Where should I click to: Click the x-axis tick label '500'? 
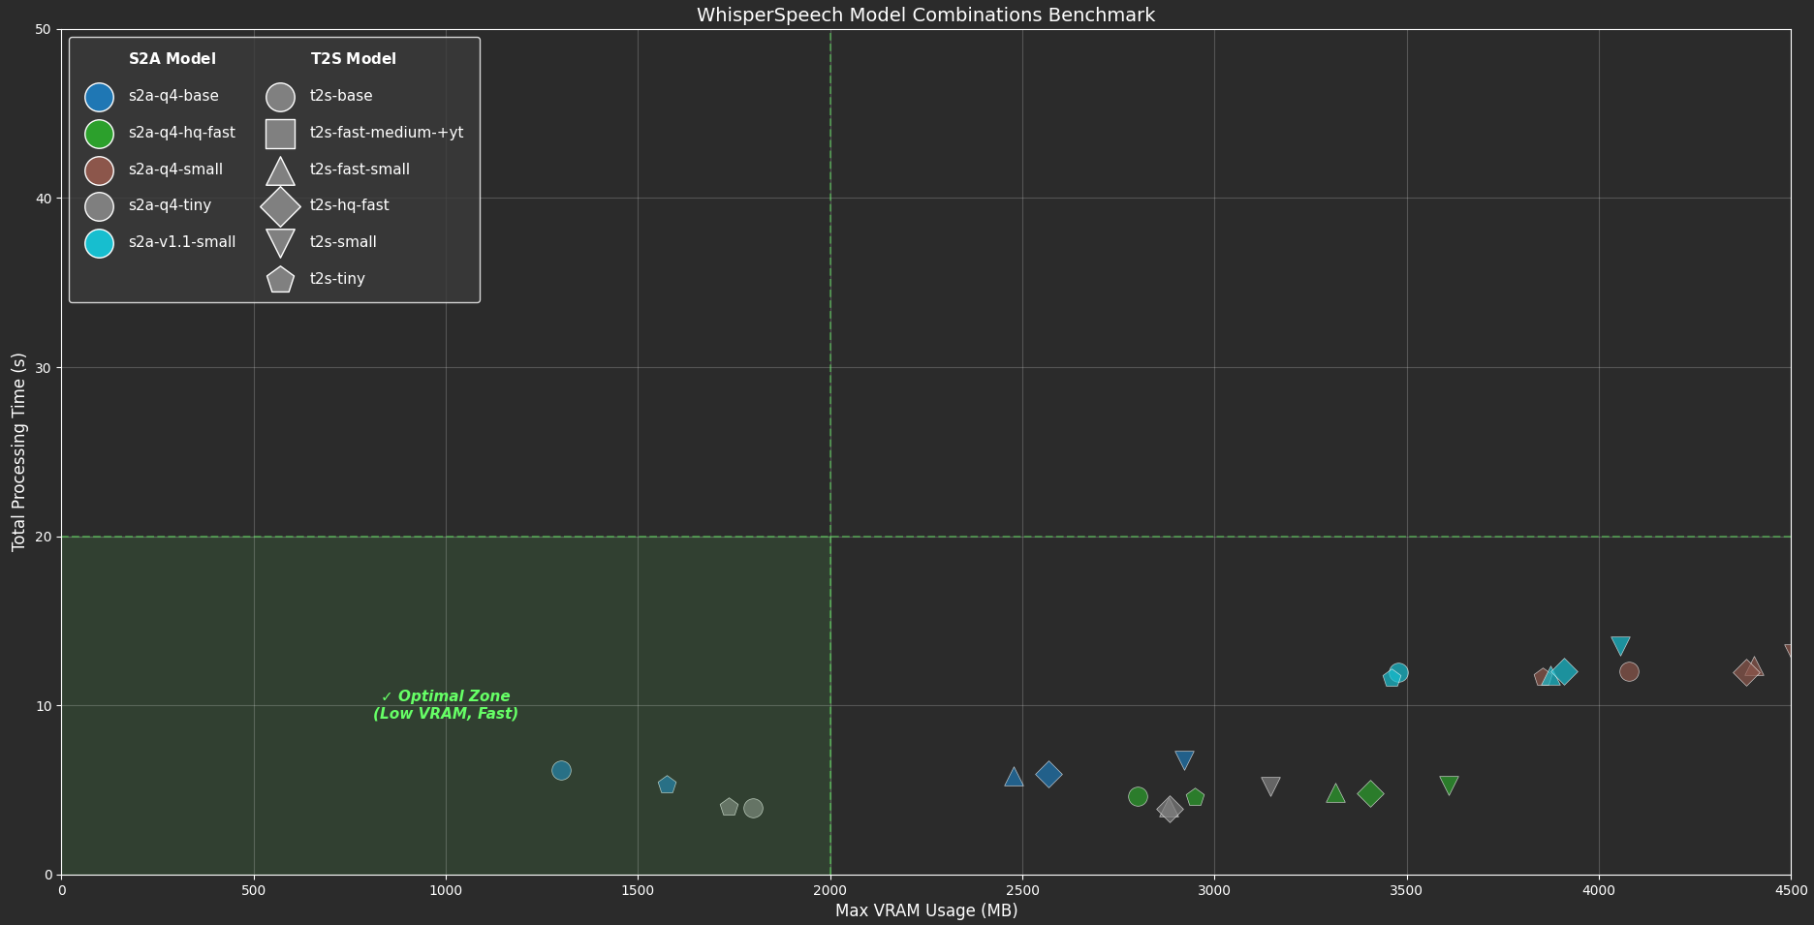coord(254,890)
